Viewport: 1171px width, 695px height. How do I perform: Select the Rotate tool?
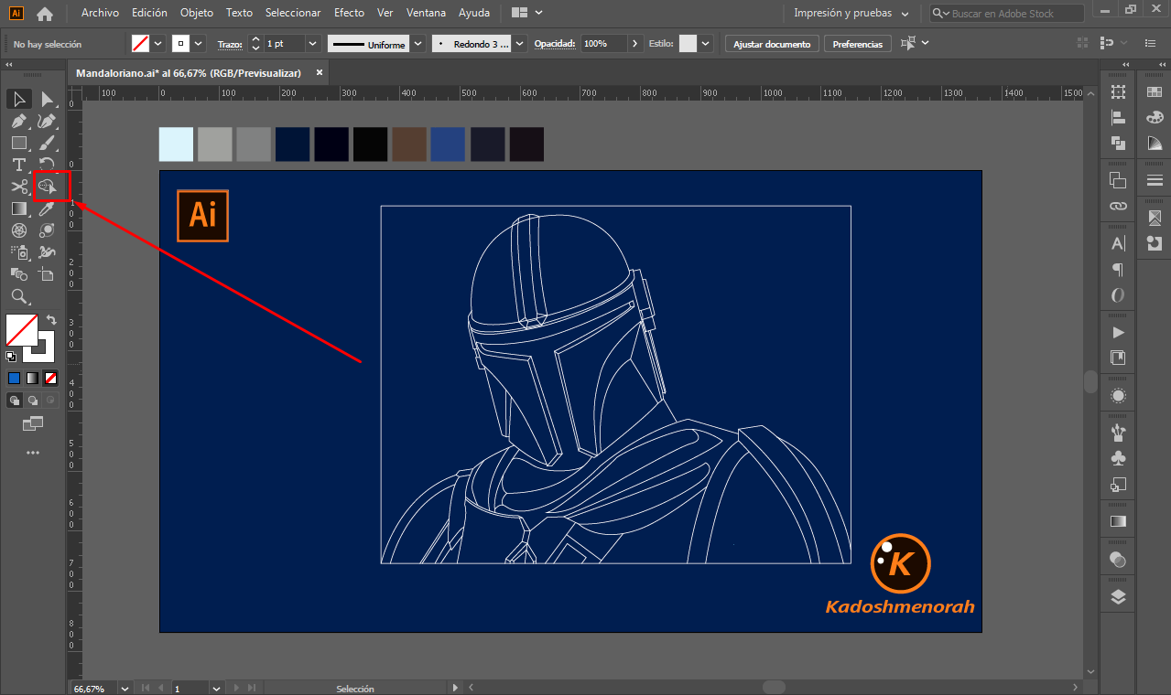tap(47, 165)
